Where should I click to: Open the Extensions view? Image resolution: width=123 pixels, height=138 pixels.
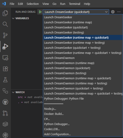(x=5, y=69)
